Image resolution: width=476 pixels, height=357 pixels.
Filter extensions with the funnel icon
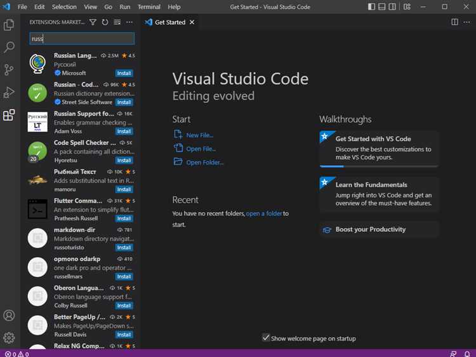93,22
